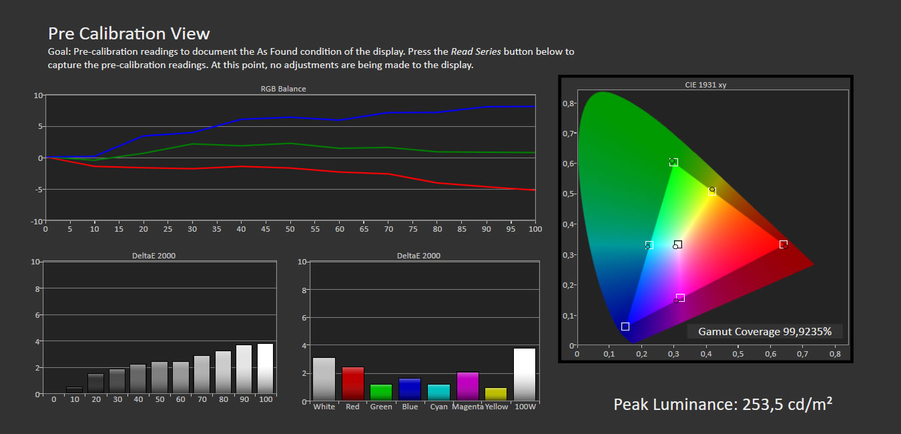Click the 100W bar in the color DeltaE chart

click(x=525, y=374)
